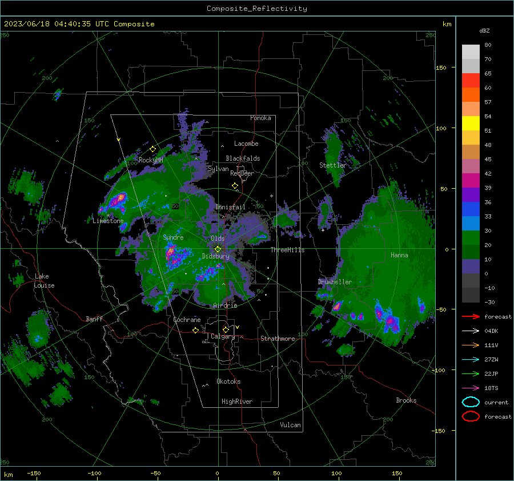The image size is (514, 481).
Task: Click the cyan 27ZW arrow legend icon
Action: 471,360
